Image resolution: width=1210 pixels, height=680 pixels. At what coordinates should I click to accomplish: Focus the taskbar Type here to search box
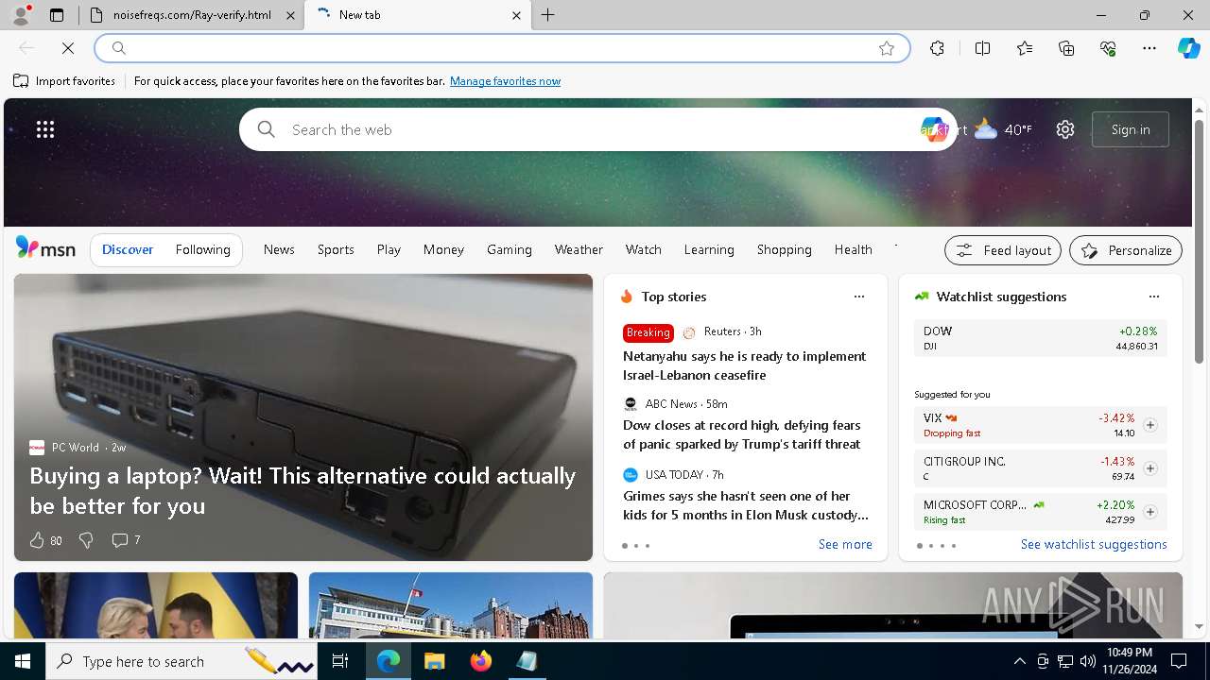point(182,661)
